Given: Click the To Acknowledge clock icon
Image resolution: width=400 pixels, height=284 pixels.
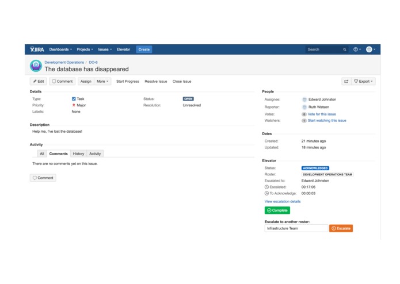Looking at the screenshot, I should (266, 193).
